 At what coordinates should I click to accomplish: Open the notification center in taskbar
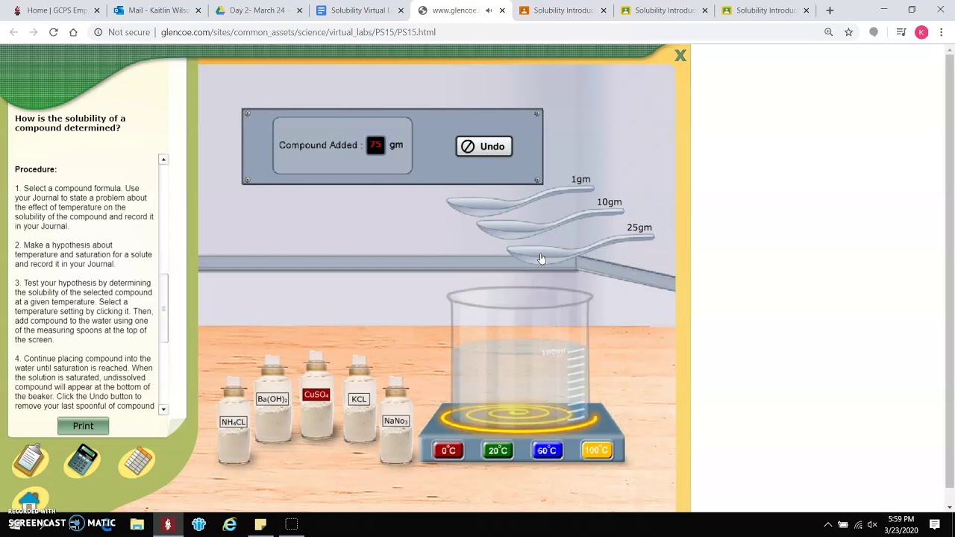(935, 524)
